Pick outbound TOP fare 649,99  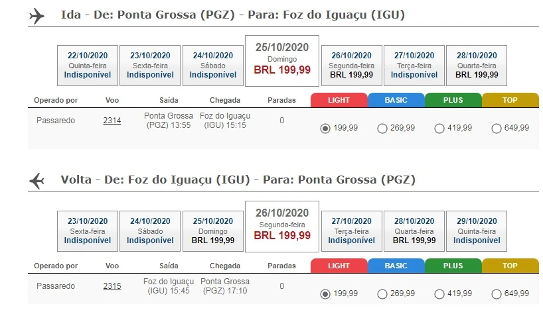click(496, 129)
